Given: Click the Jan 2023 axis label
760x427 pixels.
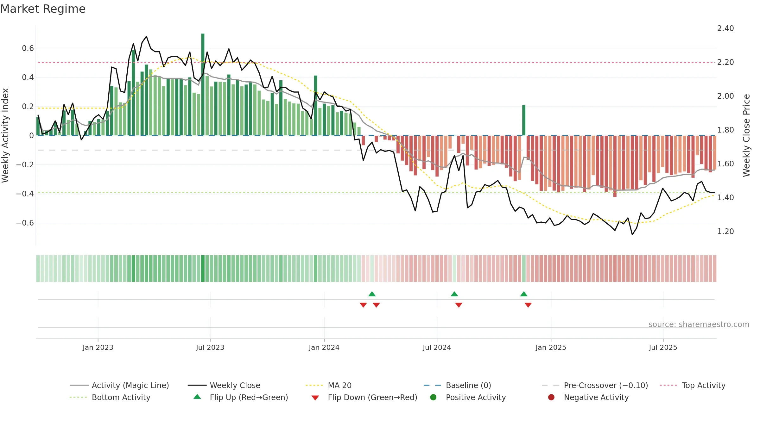Looking at the screenshot, I should point(98,347).
